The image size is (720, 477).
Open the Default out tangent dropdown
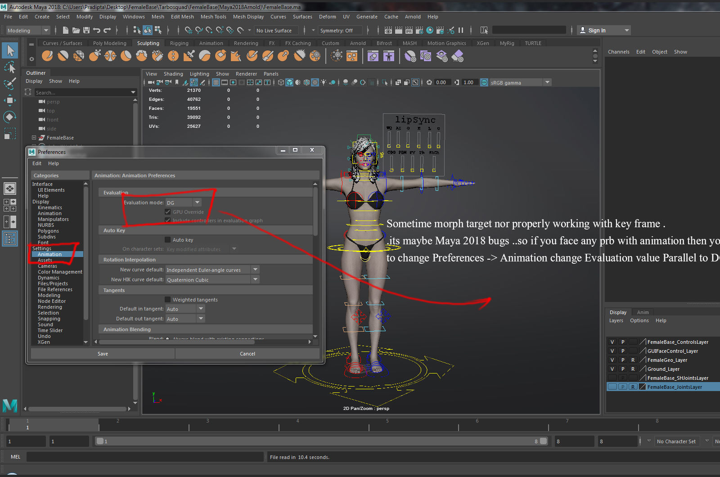coord(185,319)
